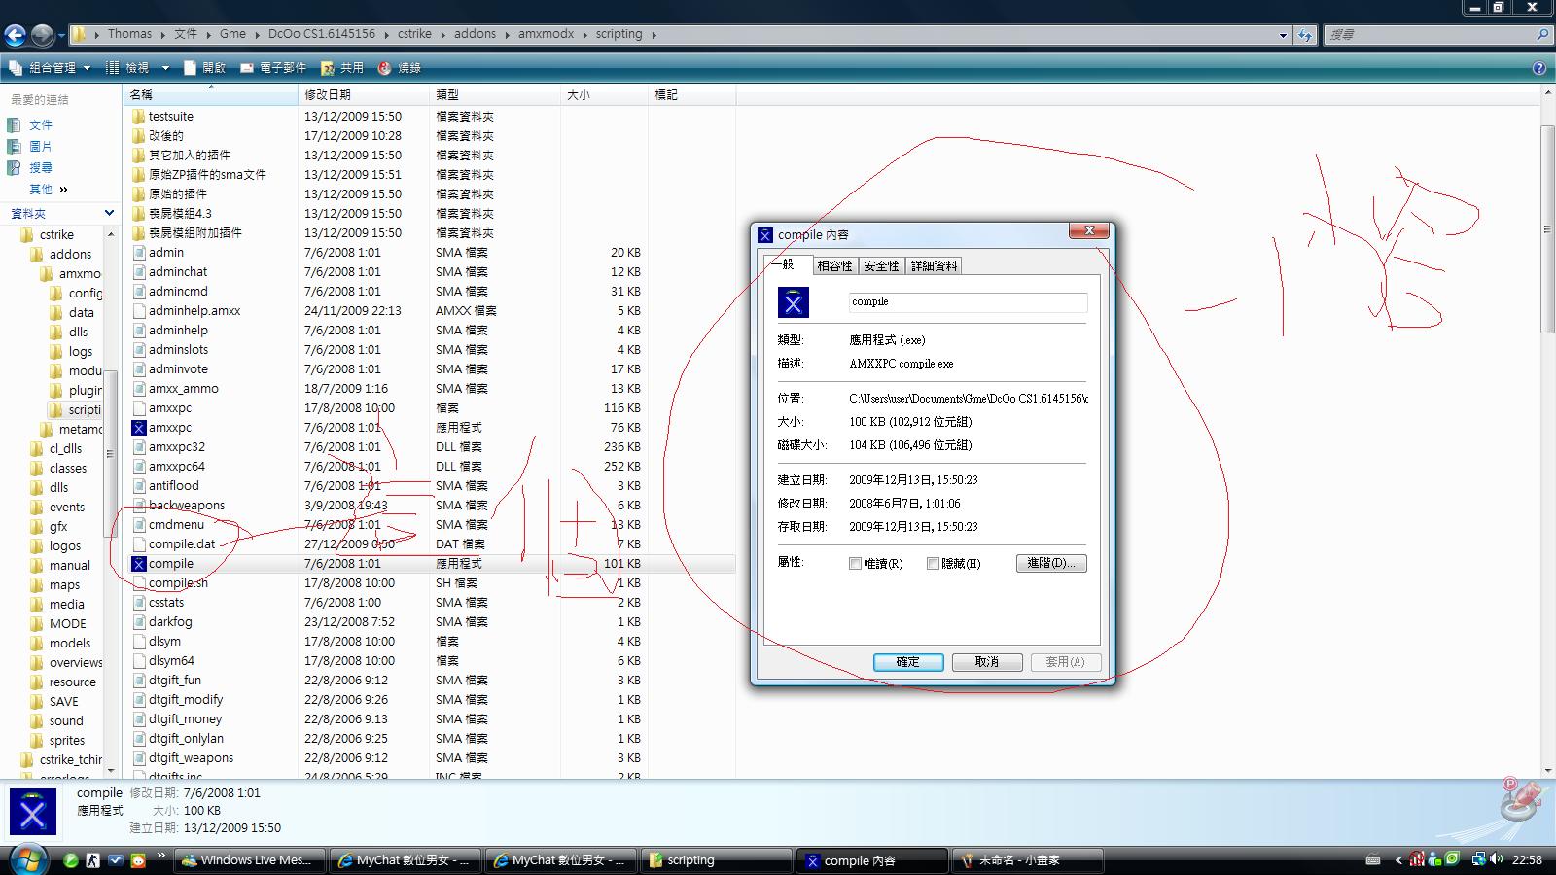Click the amxxpc application icon in file list
The height and width of the screenshot is (875, 1556).
pos(139,428)
